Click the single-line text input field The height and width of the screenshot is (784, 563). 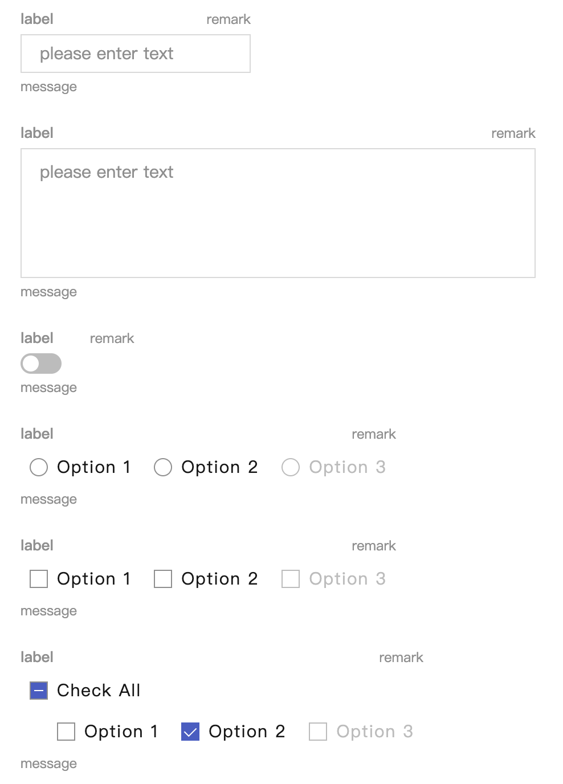pyautogui.click(x=136, y=54)
